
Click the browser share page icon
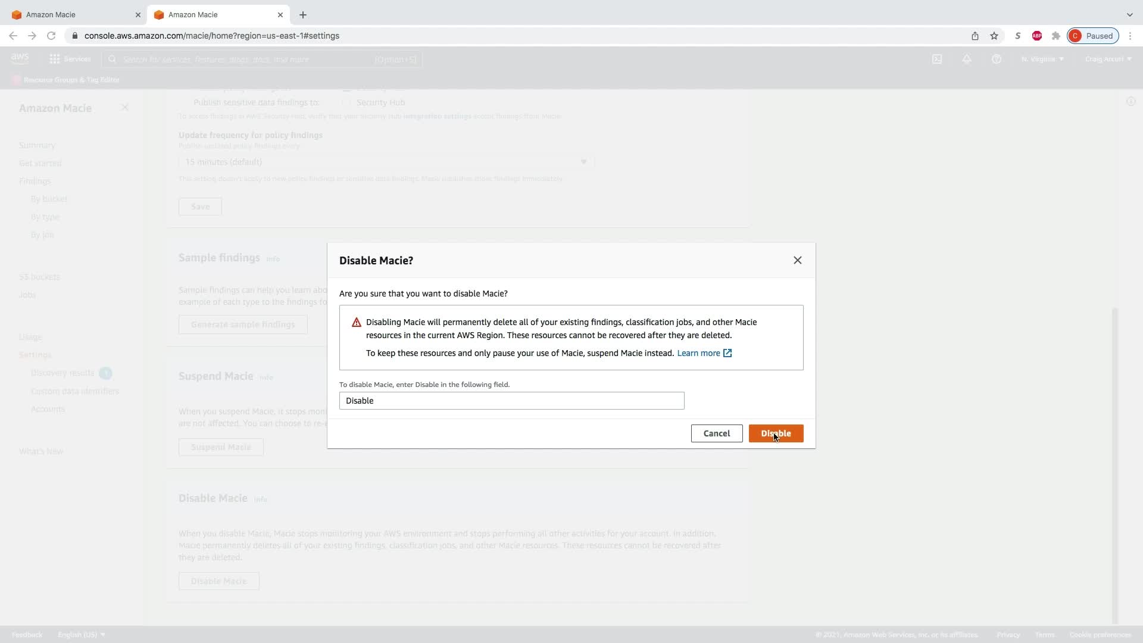(x=975, y=36)
